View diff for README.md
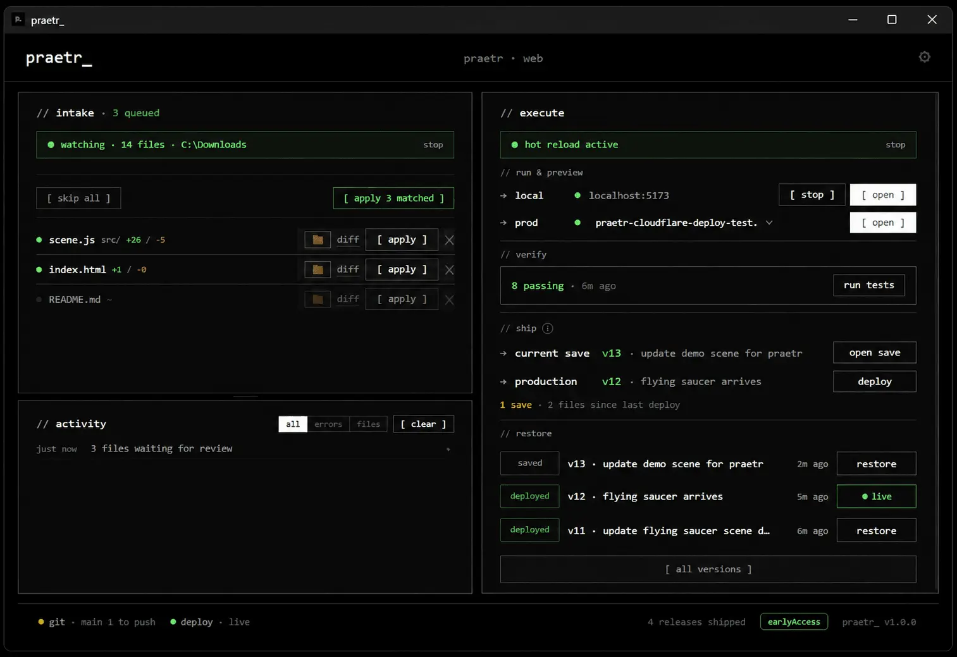Screen dimensions: 957x657 348,299
